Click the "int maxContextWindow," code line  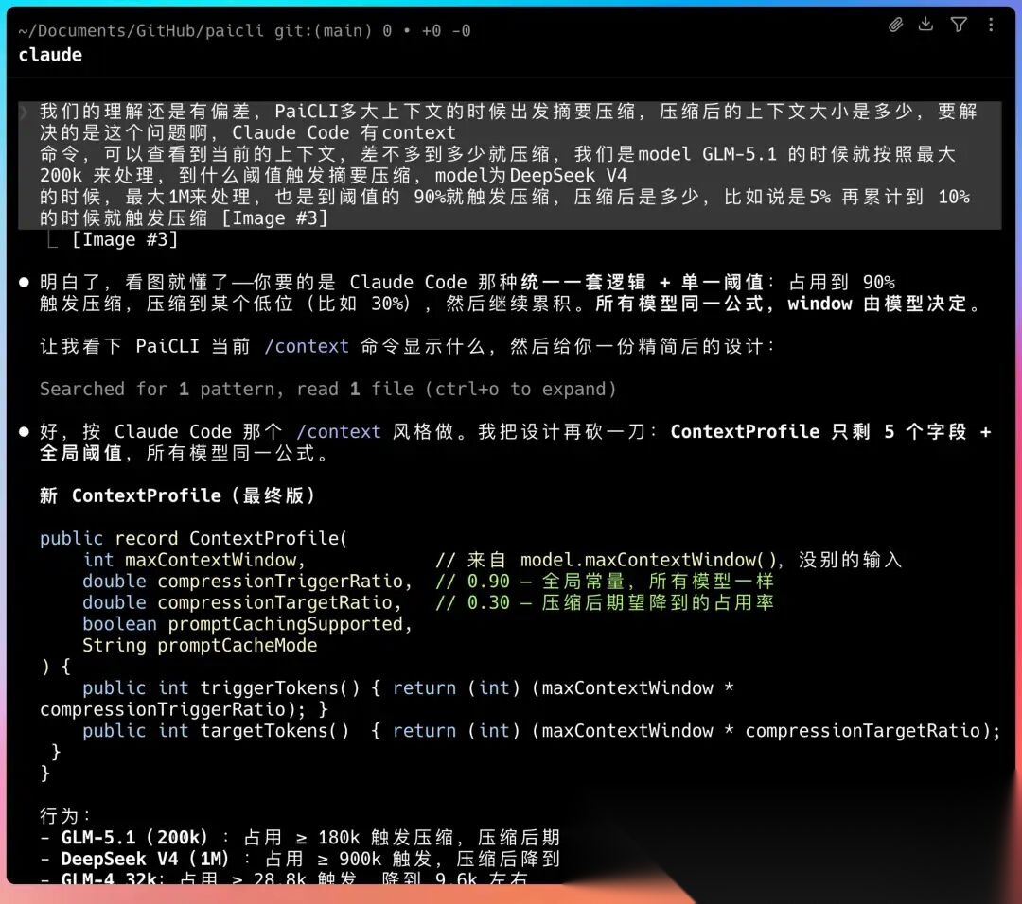[x=194, y=560]
